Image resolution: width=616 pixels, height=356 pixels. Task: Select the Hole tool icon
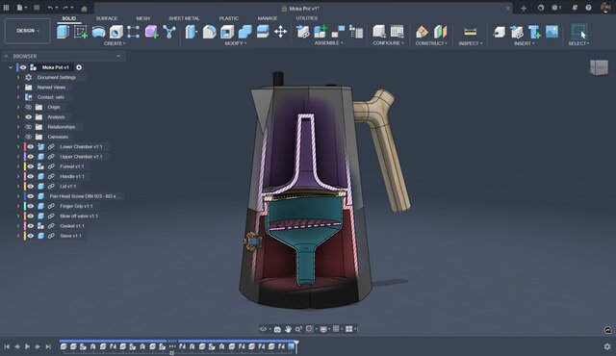[x=116, y=32]
